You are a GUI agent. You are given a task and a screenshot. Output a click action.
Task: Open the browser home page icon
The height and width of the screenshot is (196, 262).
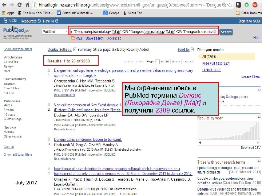point(27,5)
